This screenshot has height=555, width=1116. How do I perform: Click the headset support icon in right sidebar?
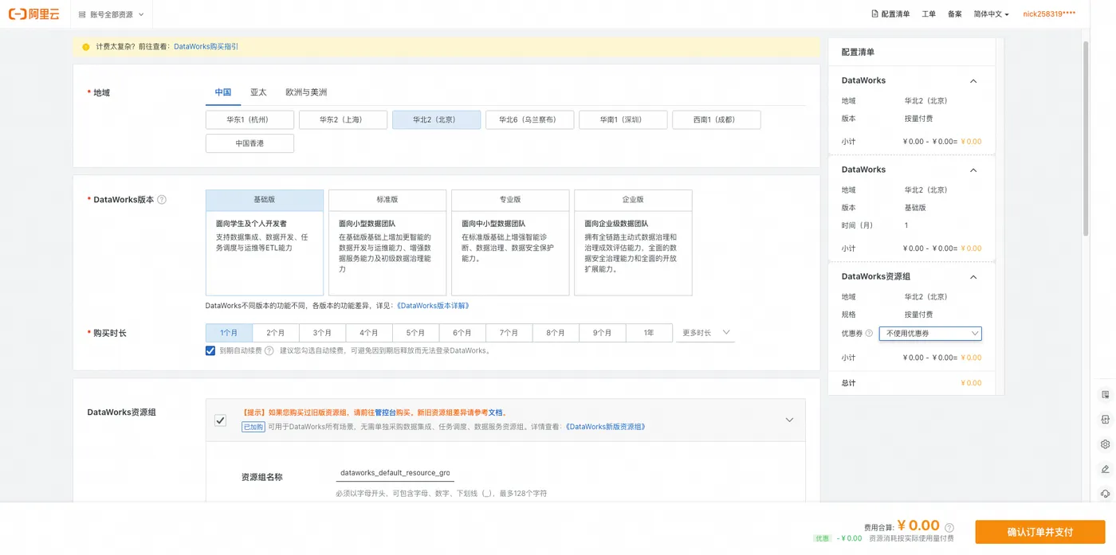click(x=1105, y=494)
